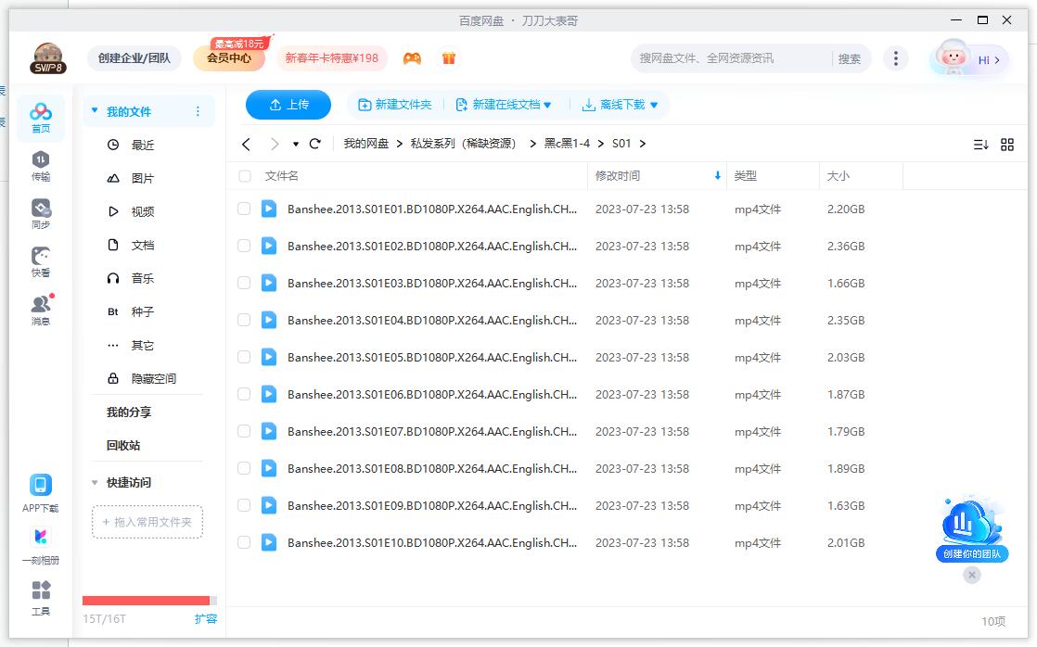Image resolution: width=1037 pixels, height=647 pixels.
Task: Expand the 新建在线文档 dropdown
Action: 504,104
